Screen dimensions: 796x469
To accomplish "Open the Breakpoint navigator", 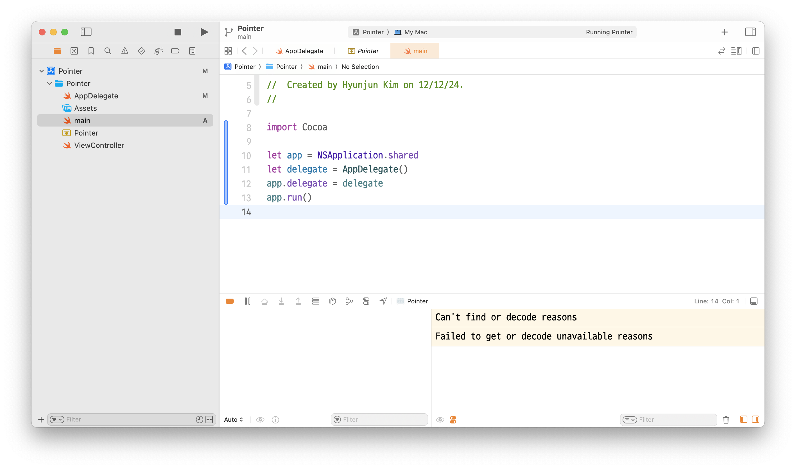I will pyautogui.click(x=175, y=51).
